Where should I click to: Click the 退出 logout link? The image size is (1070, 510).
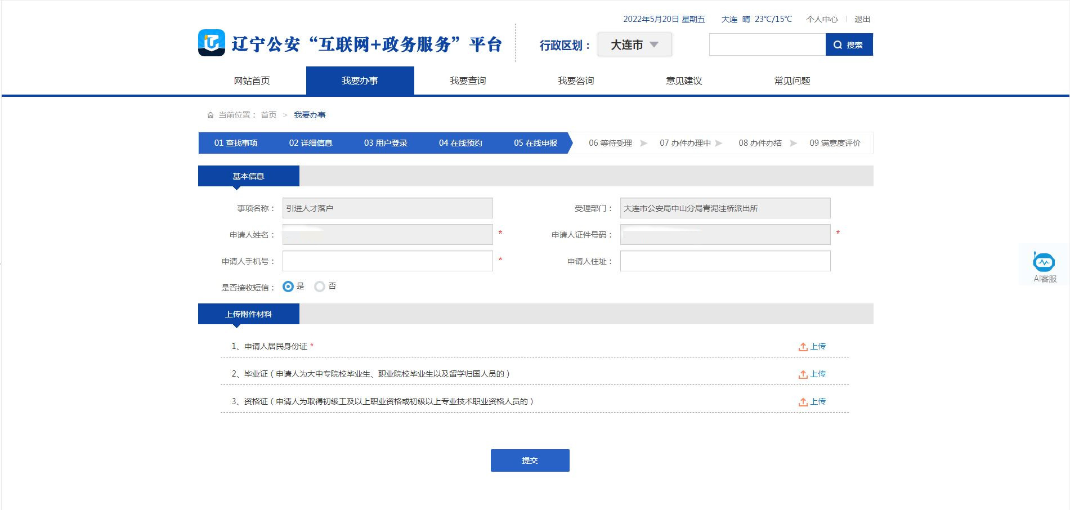click(x=862, y=19)
